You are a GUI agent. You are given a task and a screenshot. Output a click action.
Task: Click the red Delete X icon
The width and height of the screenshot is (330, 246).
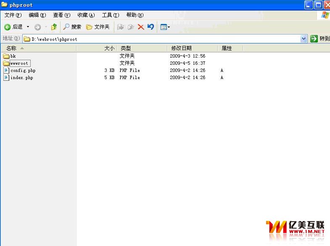pos(141,27)
